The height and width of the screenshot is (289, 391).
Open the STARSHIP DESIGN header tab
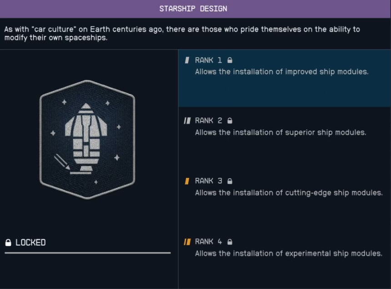195,8
